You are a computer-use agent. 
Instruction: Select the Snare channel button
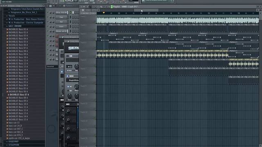click(61, 27)
